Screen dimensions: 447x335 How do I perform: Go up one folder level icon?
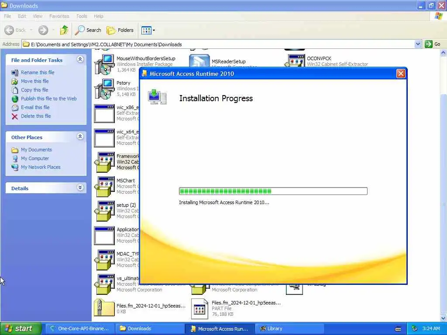(x=65, y=30)
